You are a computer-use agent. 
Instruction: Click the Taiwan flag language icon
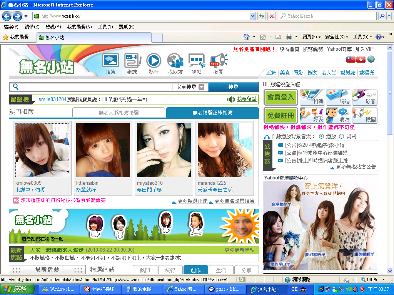pyautogui.click(x=351, y=60)
